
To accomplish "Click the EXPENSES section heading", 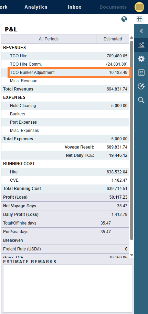I will tap(14, 97).
